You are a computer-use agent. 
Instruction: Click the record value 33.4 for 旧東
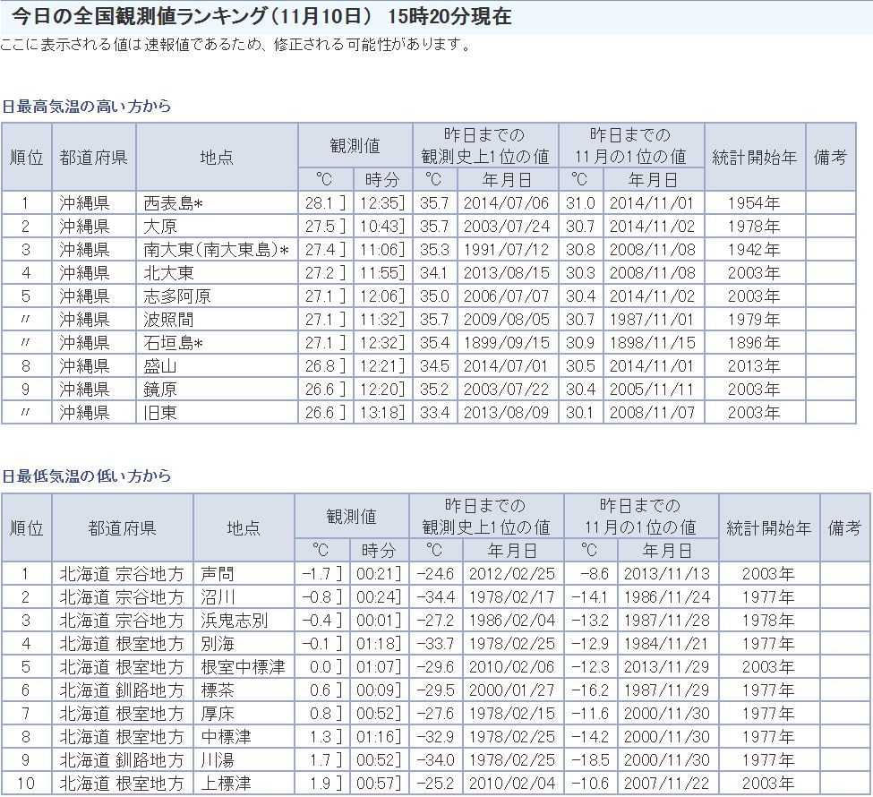pos(434,413)
